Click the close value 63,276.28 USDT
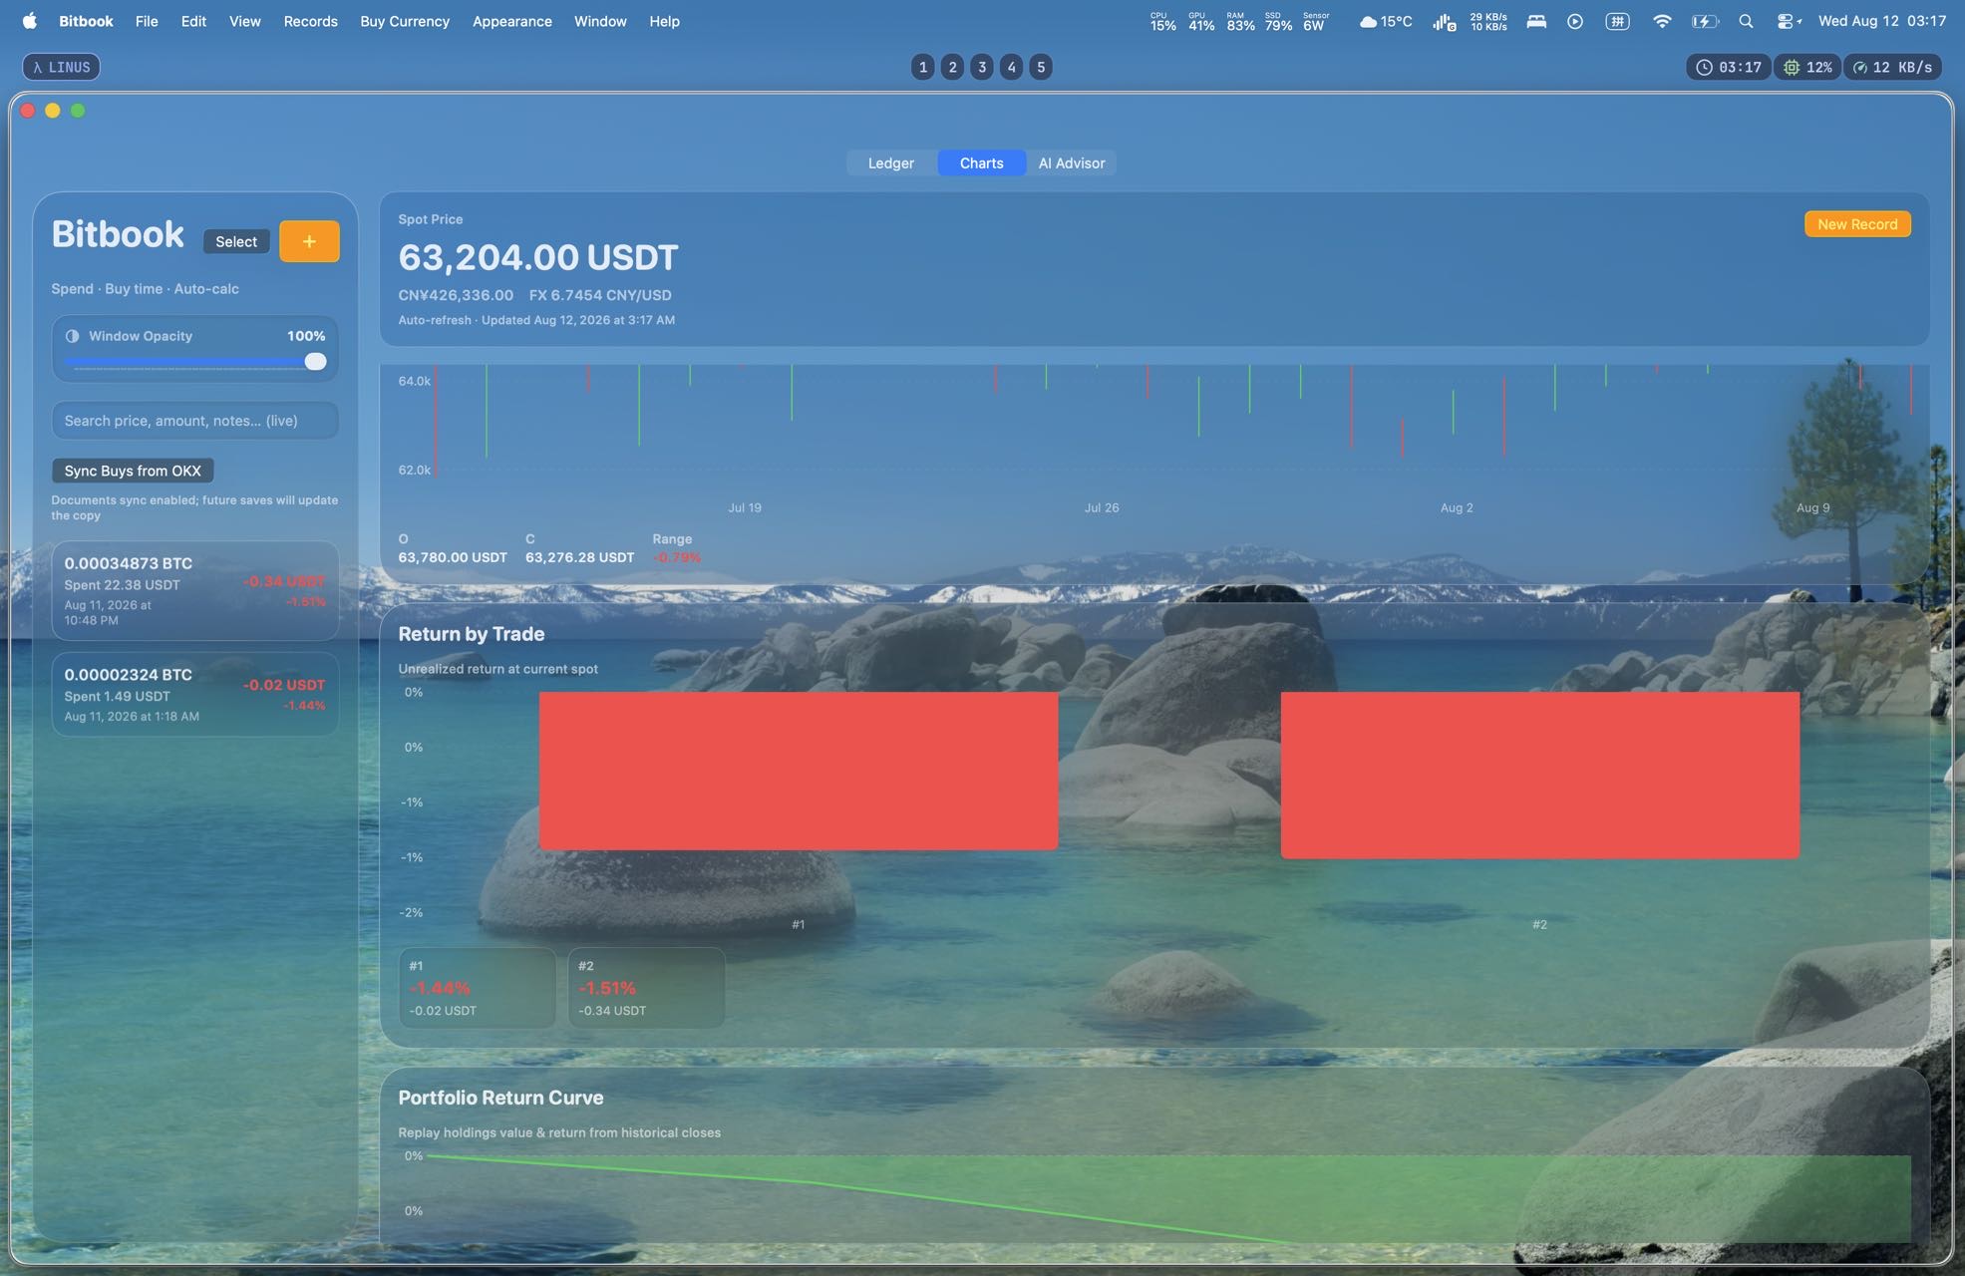Image resolution: width=1965 pixels, height=1276 pixels. click(579, 557)
